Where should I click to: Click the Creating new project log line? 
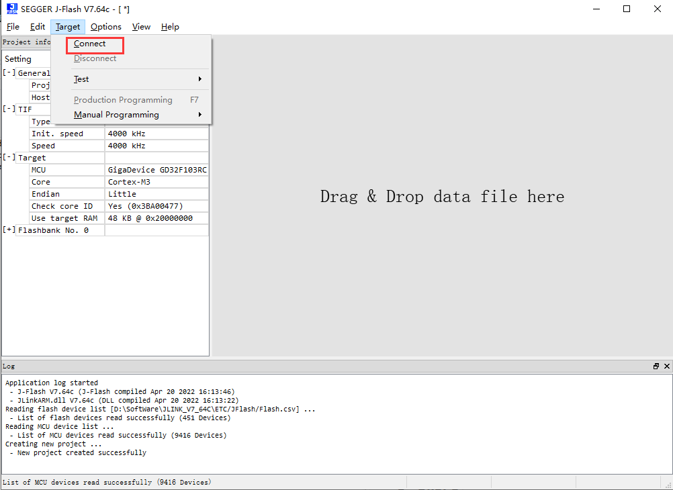point(54,444)
